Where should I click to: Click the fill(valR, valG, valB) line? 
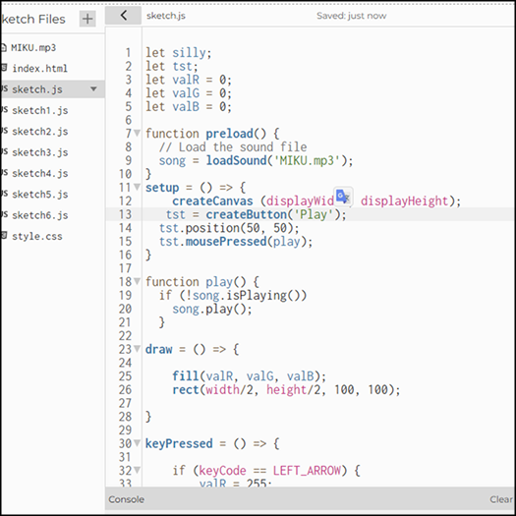pyautogui.click(x=249, y=375)
